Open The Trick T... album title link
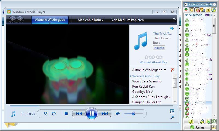This screenshot has width=219, height=131. 162,34
